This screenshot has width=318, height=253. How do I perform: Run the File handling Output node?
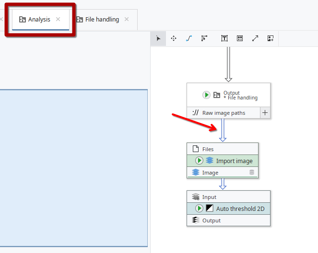click(206, 95)
